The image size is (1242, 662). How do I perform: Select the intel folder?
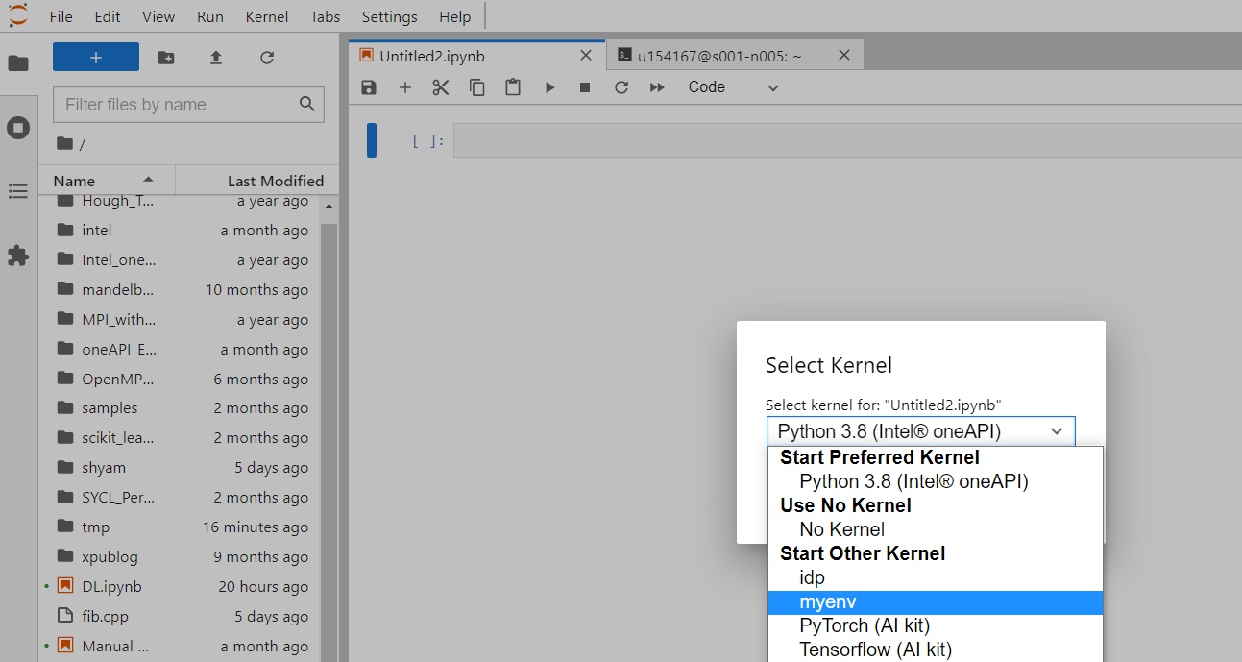click(180, 231)
